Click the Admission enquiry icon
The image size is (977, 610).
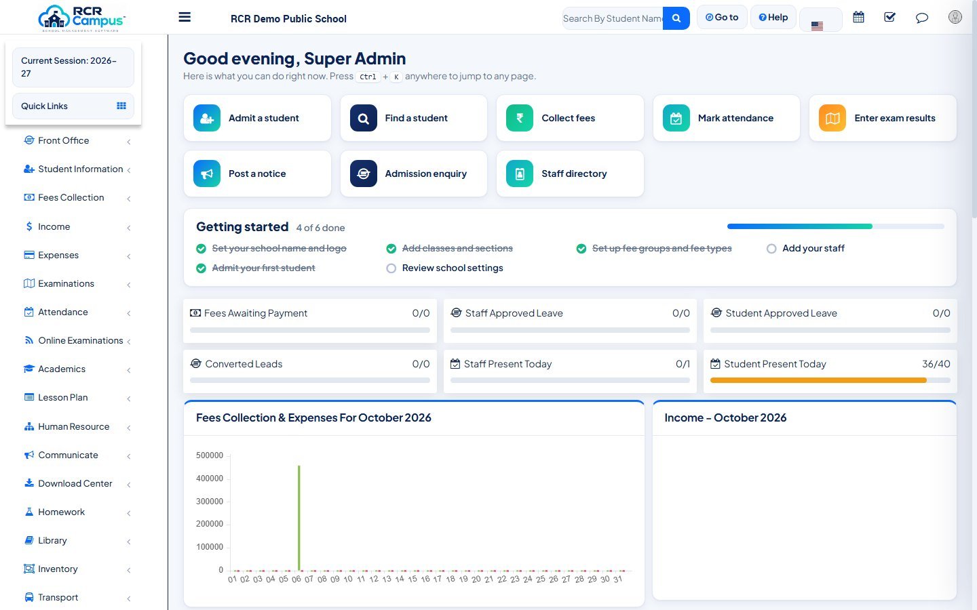pyautogui.click(x=364, y=174)
